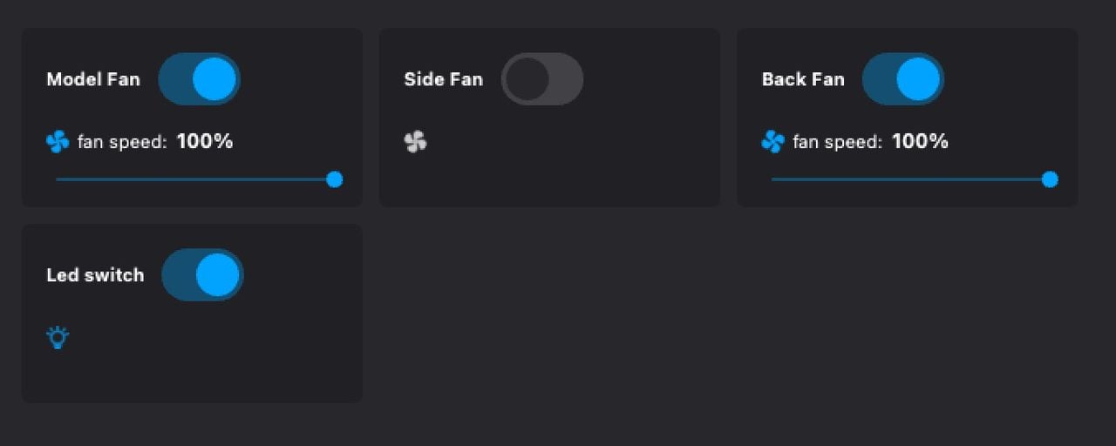Click the Model Fan speed slider handle
This screenshot has width=1116, height=446.
tap(334, 179)
